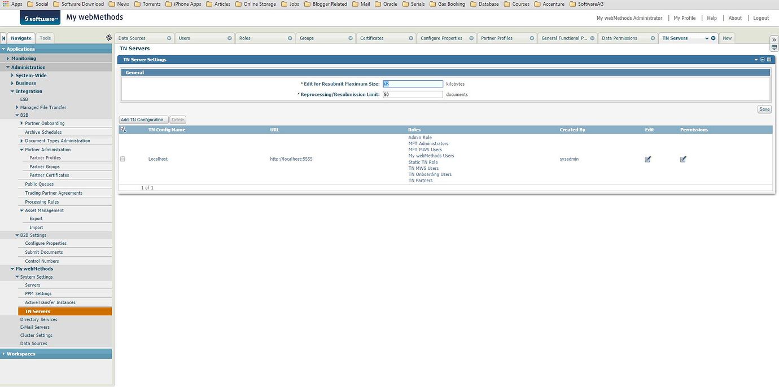Click the Delete button
The image size is (779, 387).
coord(178,120)
